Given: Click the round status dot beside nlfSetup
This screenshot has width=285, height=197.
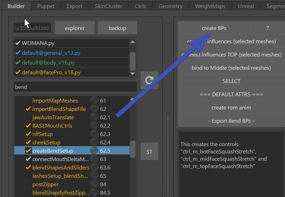Looking at the screenshot, I should (x=94, y=134).
